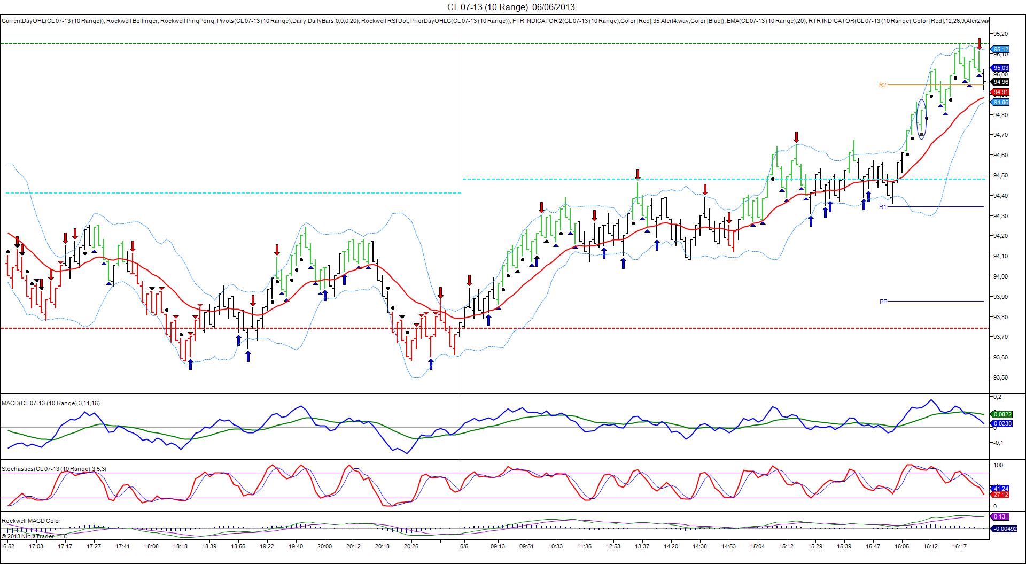
Task: Click the 17:41 time axis label
Action: 122,546
